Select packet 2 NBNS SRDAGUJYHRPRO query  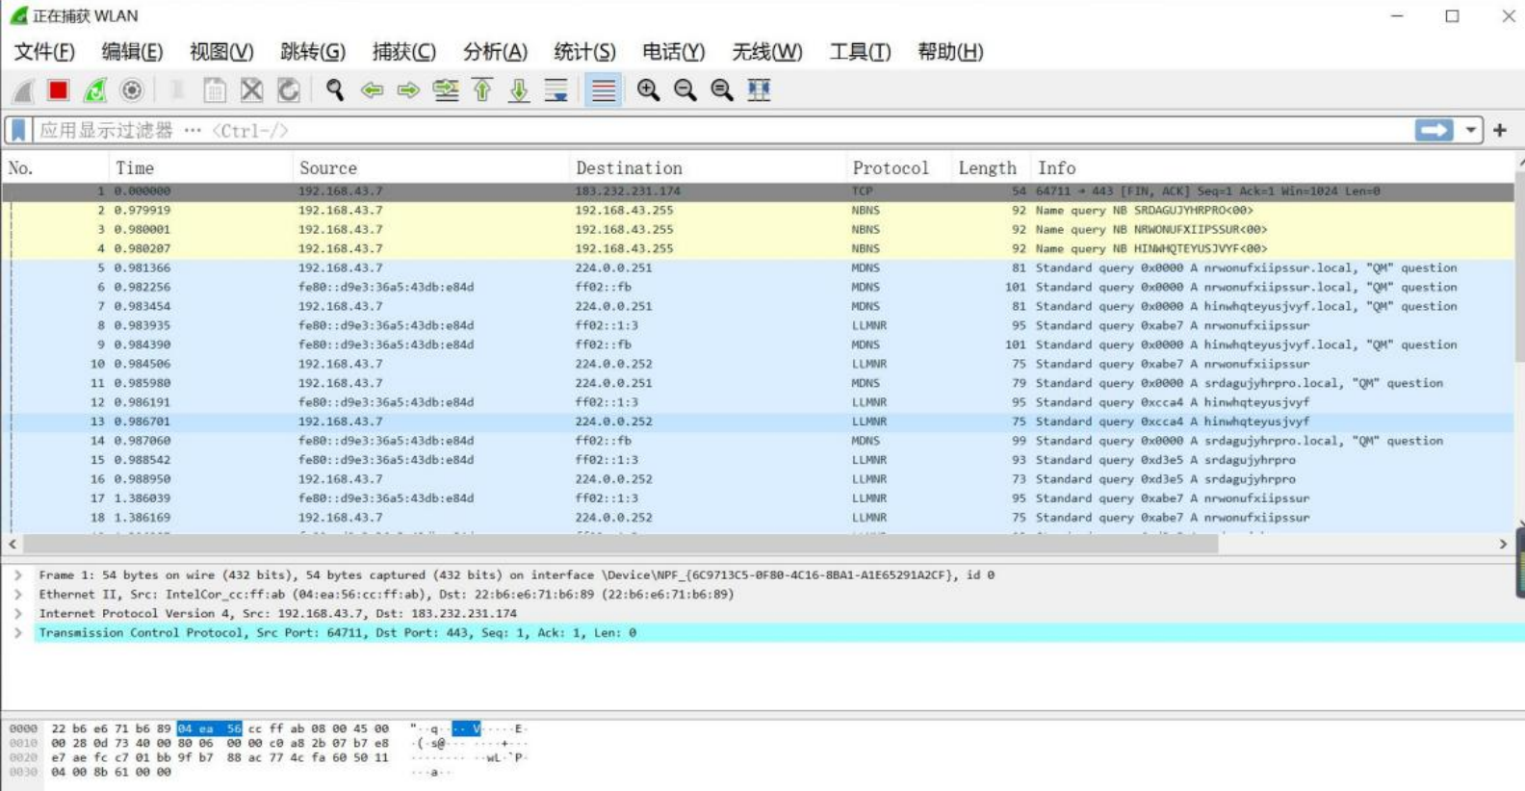click(758, 210)
